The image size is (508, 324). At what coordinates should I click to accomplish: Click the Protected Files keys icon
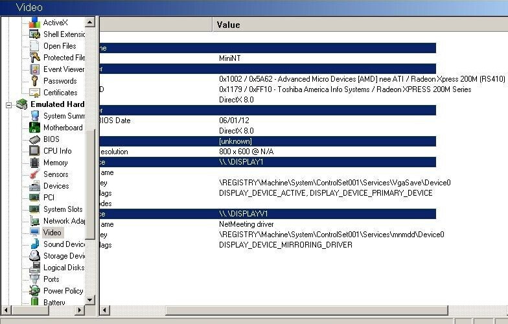pos(35,57)
